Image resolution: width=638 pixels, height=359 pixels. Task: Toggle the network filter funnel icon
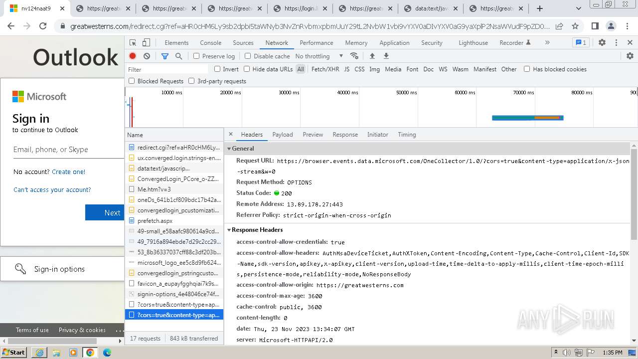coord(165,56)
